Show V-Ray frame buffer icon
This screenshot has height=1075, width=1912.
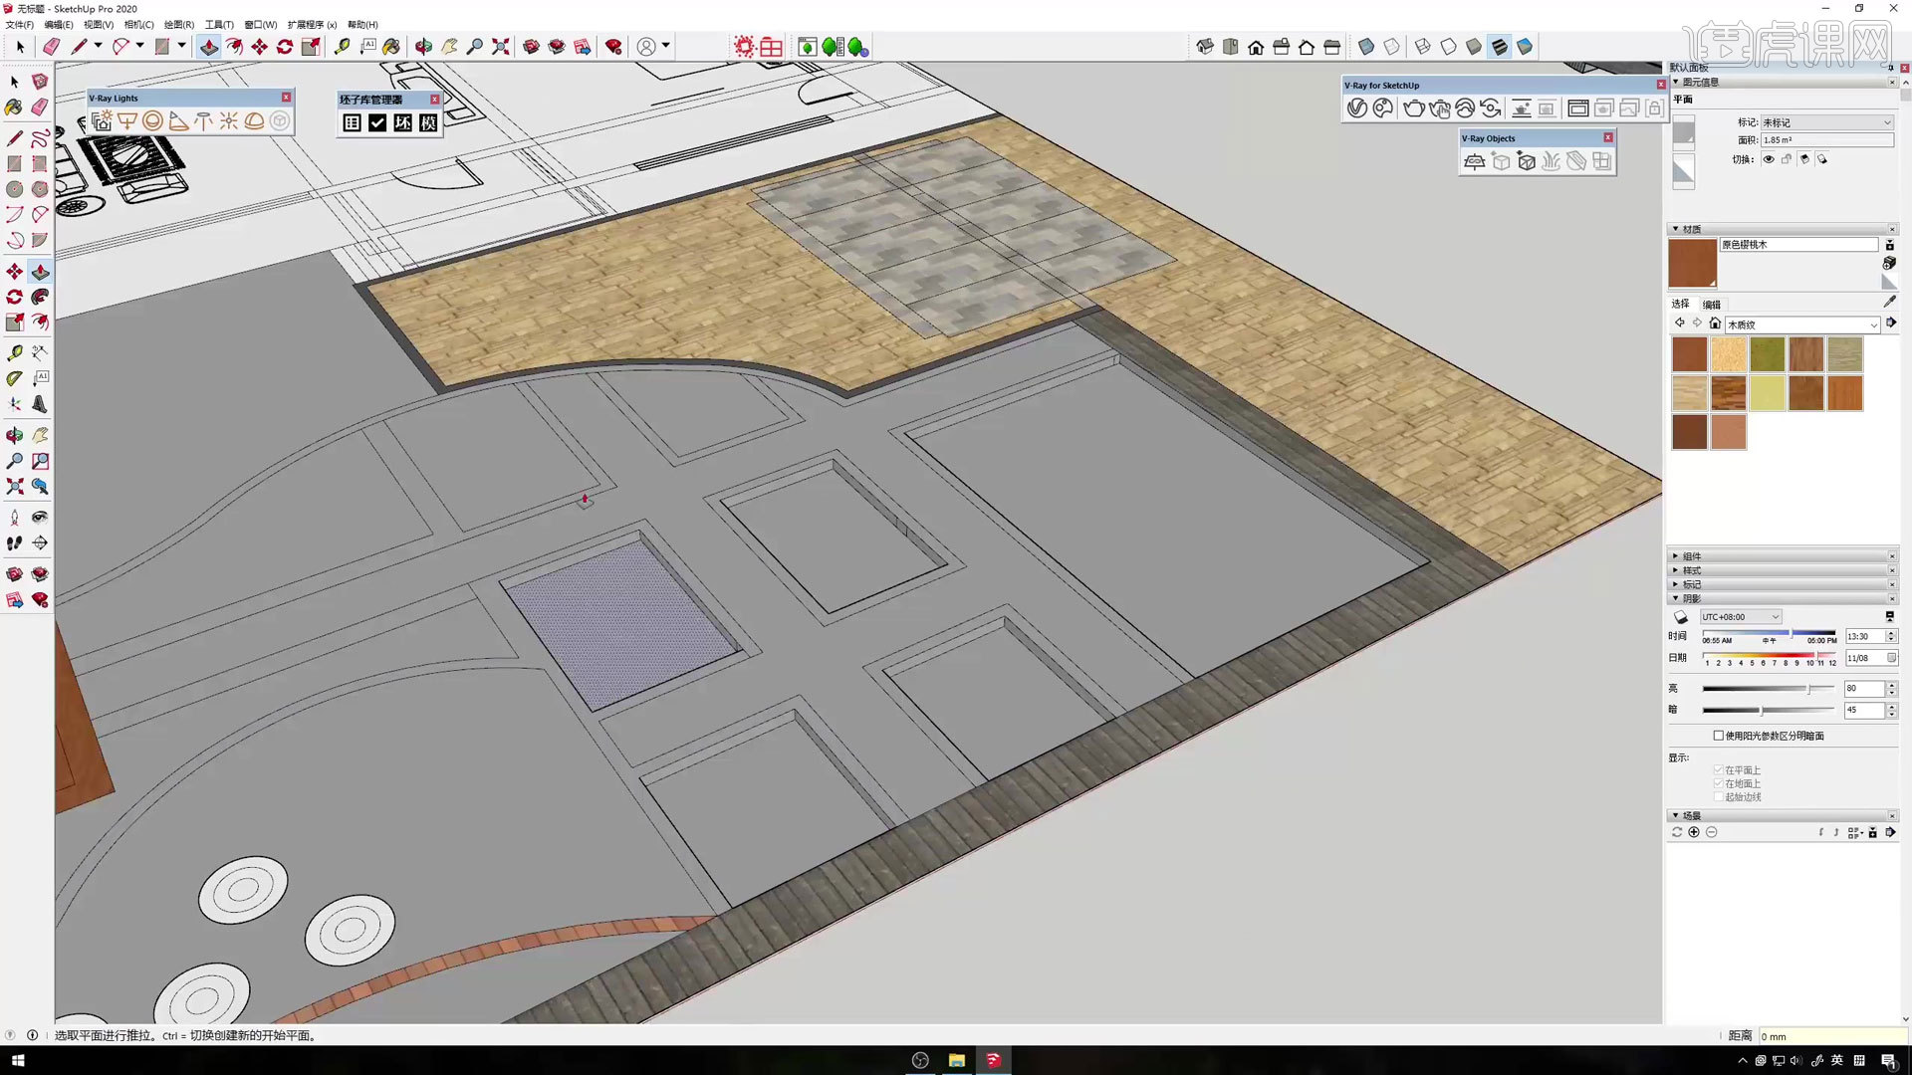click(x=1577, y=108)
